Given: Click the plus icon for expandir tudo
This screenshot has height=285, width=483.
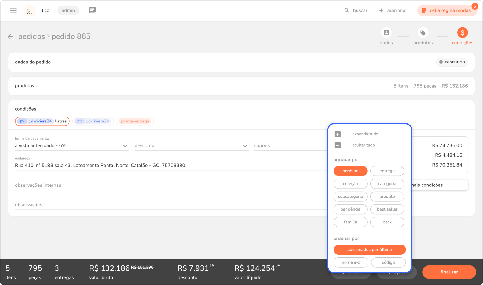Looking at the screenshot, I should [338, 134].
